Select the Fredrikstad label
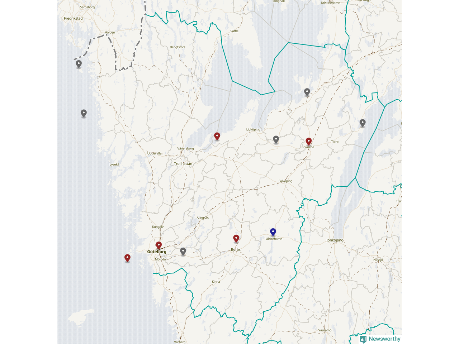 click(73, 18)
